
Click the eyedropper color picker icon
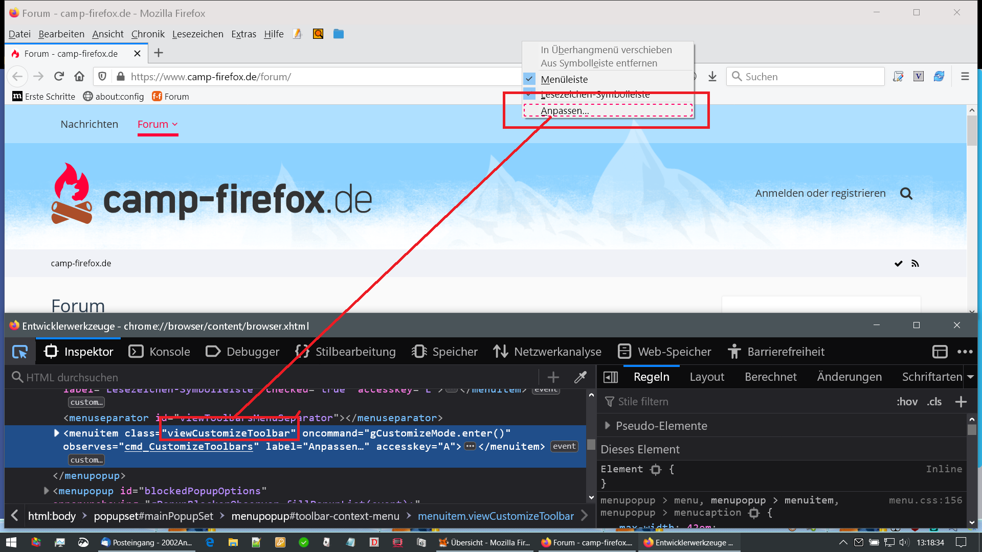[580, 377]
